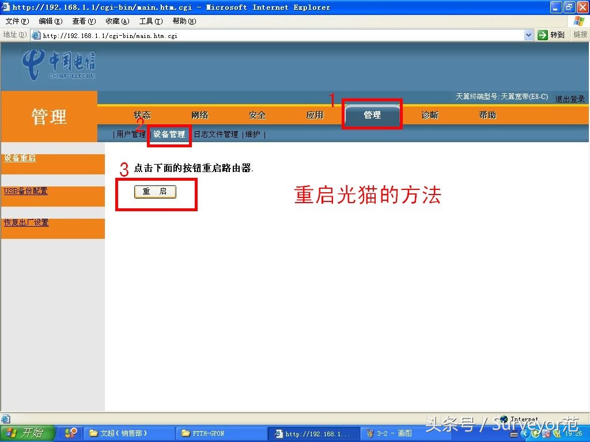Open 恢复出厂设置 in the sidebar
The width and height of the screenshot is (590, 442).
[26, 222]
